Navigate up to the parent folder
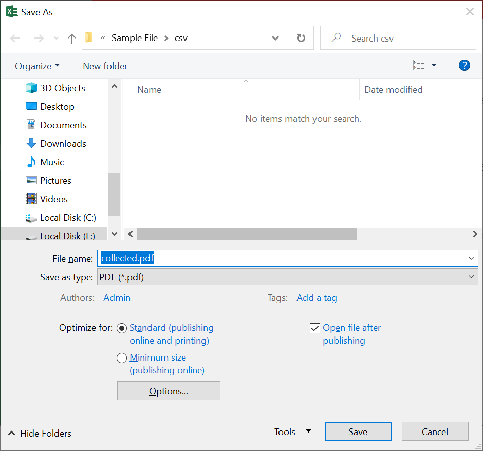 (x=71, y=37)
